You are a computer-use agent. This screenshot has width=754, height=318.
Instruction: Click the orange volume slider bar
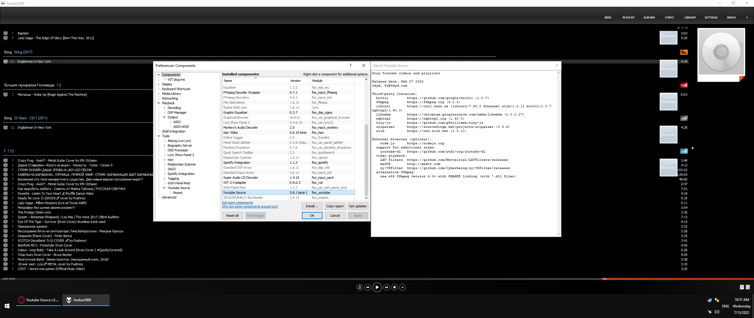(677, 279)
